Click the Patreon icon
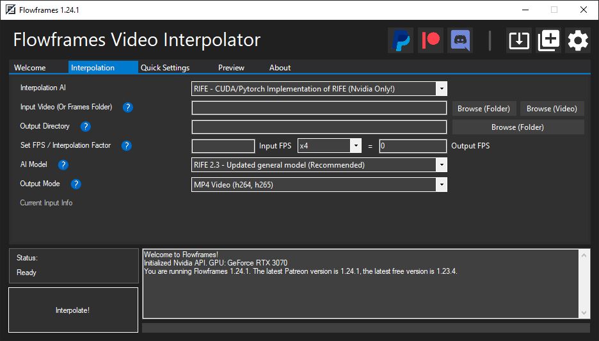This screenshot has width=599, height=341. point(431,40)
